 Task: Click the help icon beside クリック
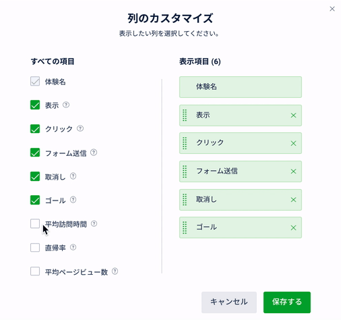[x=80, y=128]
